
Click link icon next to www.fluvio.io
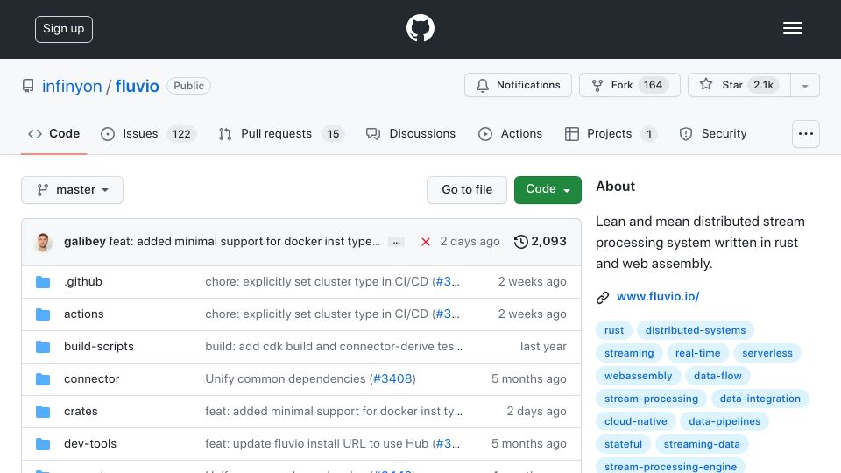(603, 297)
